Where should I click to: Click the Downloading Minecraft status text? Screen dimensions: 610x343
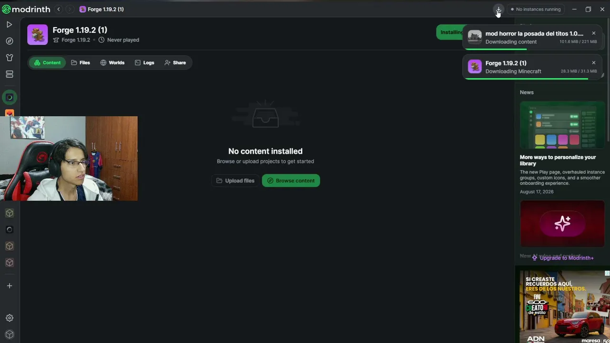513,71
